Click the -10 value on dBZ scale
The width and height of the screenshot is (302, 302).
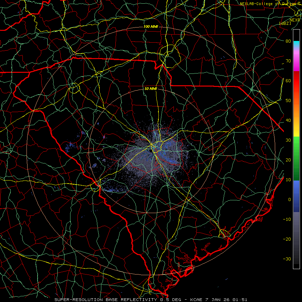click(287, 219)
